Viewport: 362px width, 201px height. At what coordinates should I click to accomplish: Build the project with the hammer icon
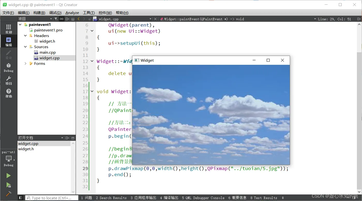point(9,194)
